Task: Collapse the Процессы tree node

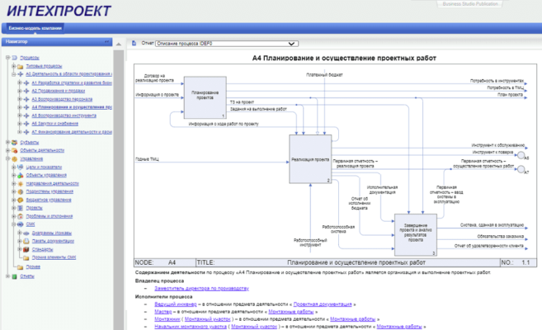Action: [7, 58]
